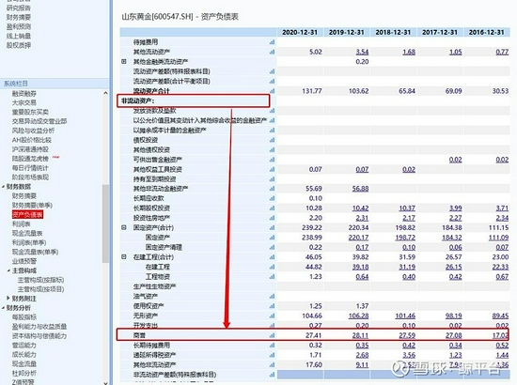Click chart icon beside 流动资产差额(特殊报表科目)

click(272, 71)
